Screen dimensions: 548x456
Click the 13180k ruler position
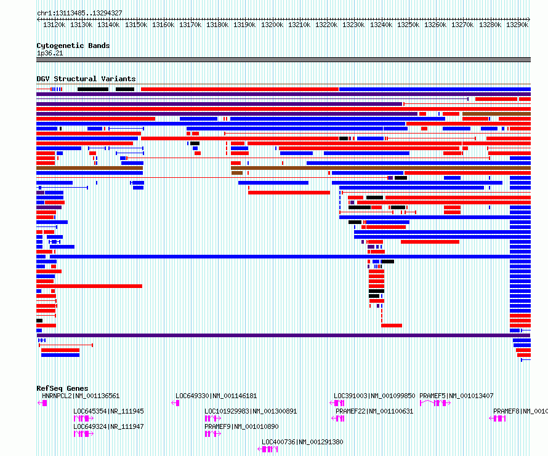coord(217,25)
